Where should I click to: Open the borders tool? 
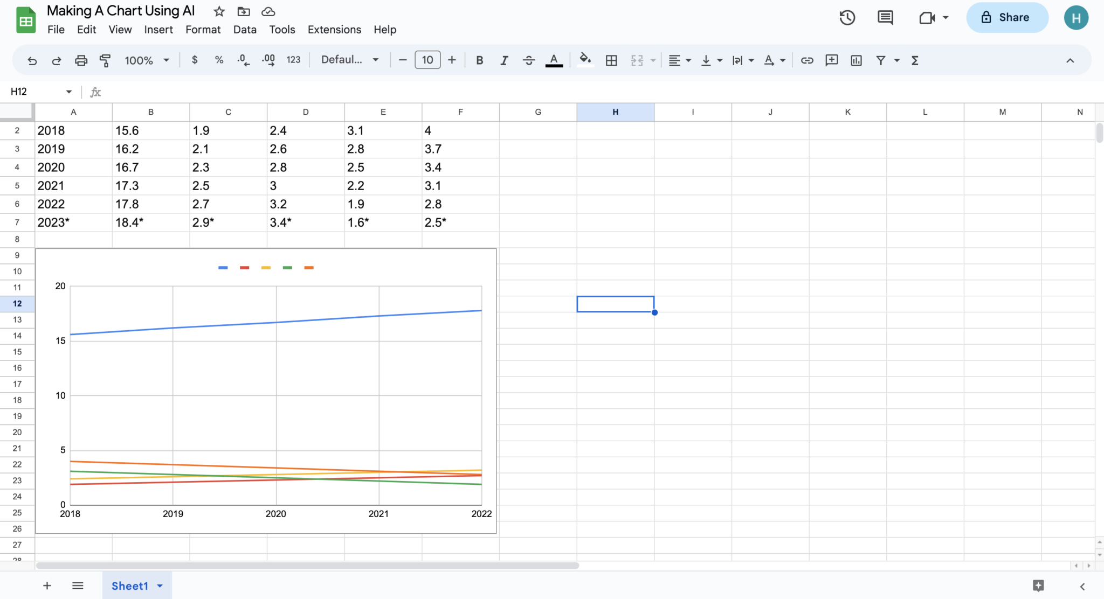pos(611,60)
